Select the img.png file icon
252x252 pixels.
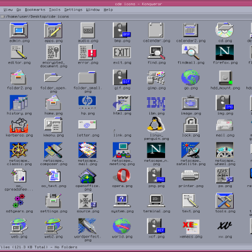(x=225, y=103)
